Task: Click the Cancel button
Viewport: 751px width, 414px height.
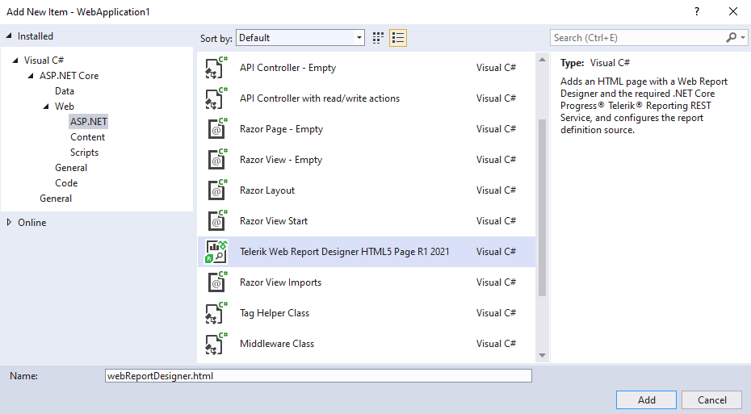Action: click(711, 400)
